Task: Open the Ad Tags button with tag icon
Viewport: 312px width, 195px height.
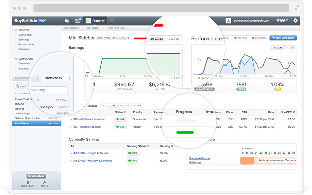Action: [240, 38]
